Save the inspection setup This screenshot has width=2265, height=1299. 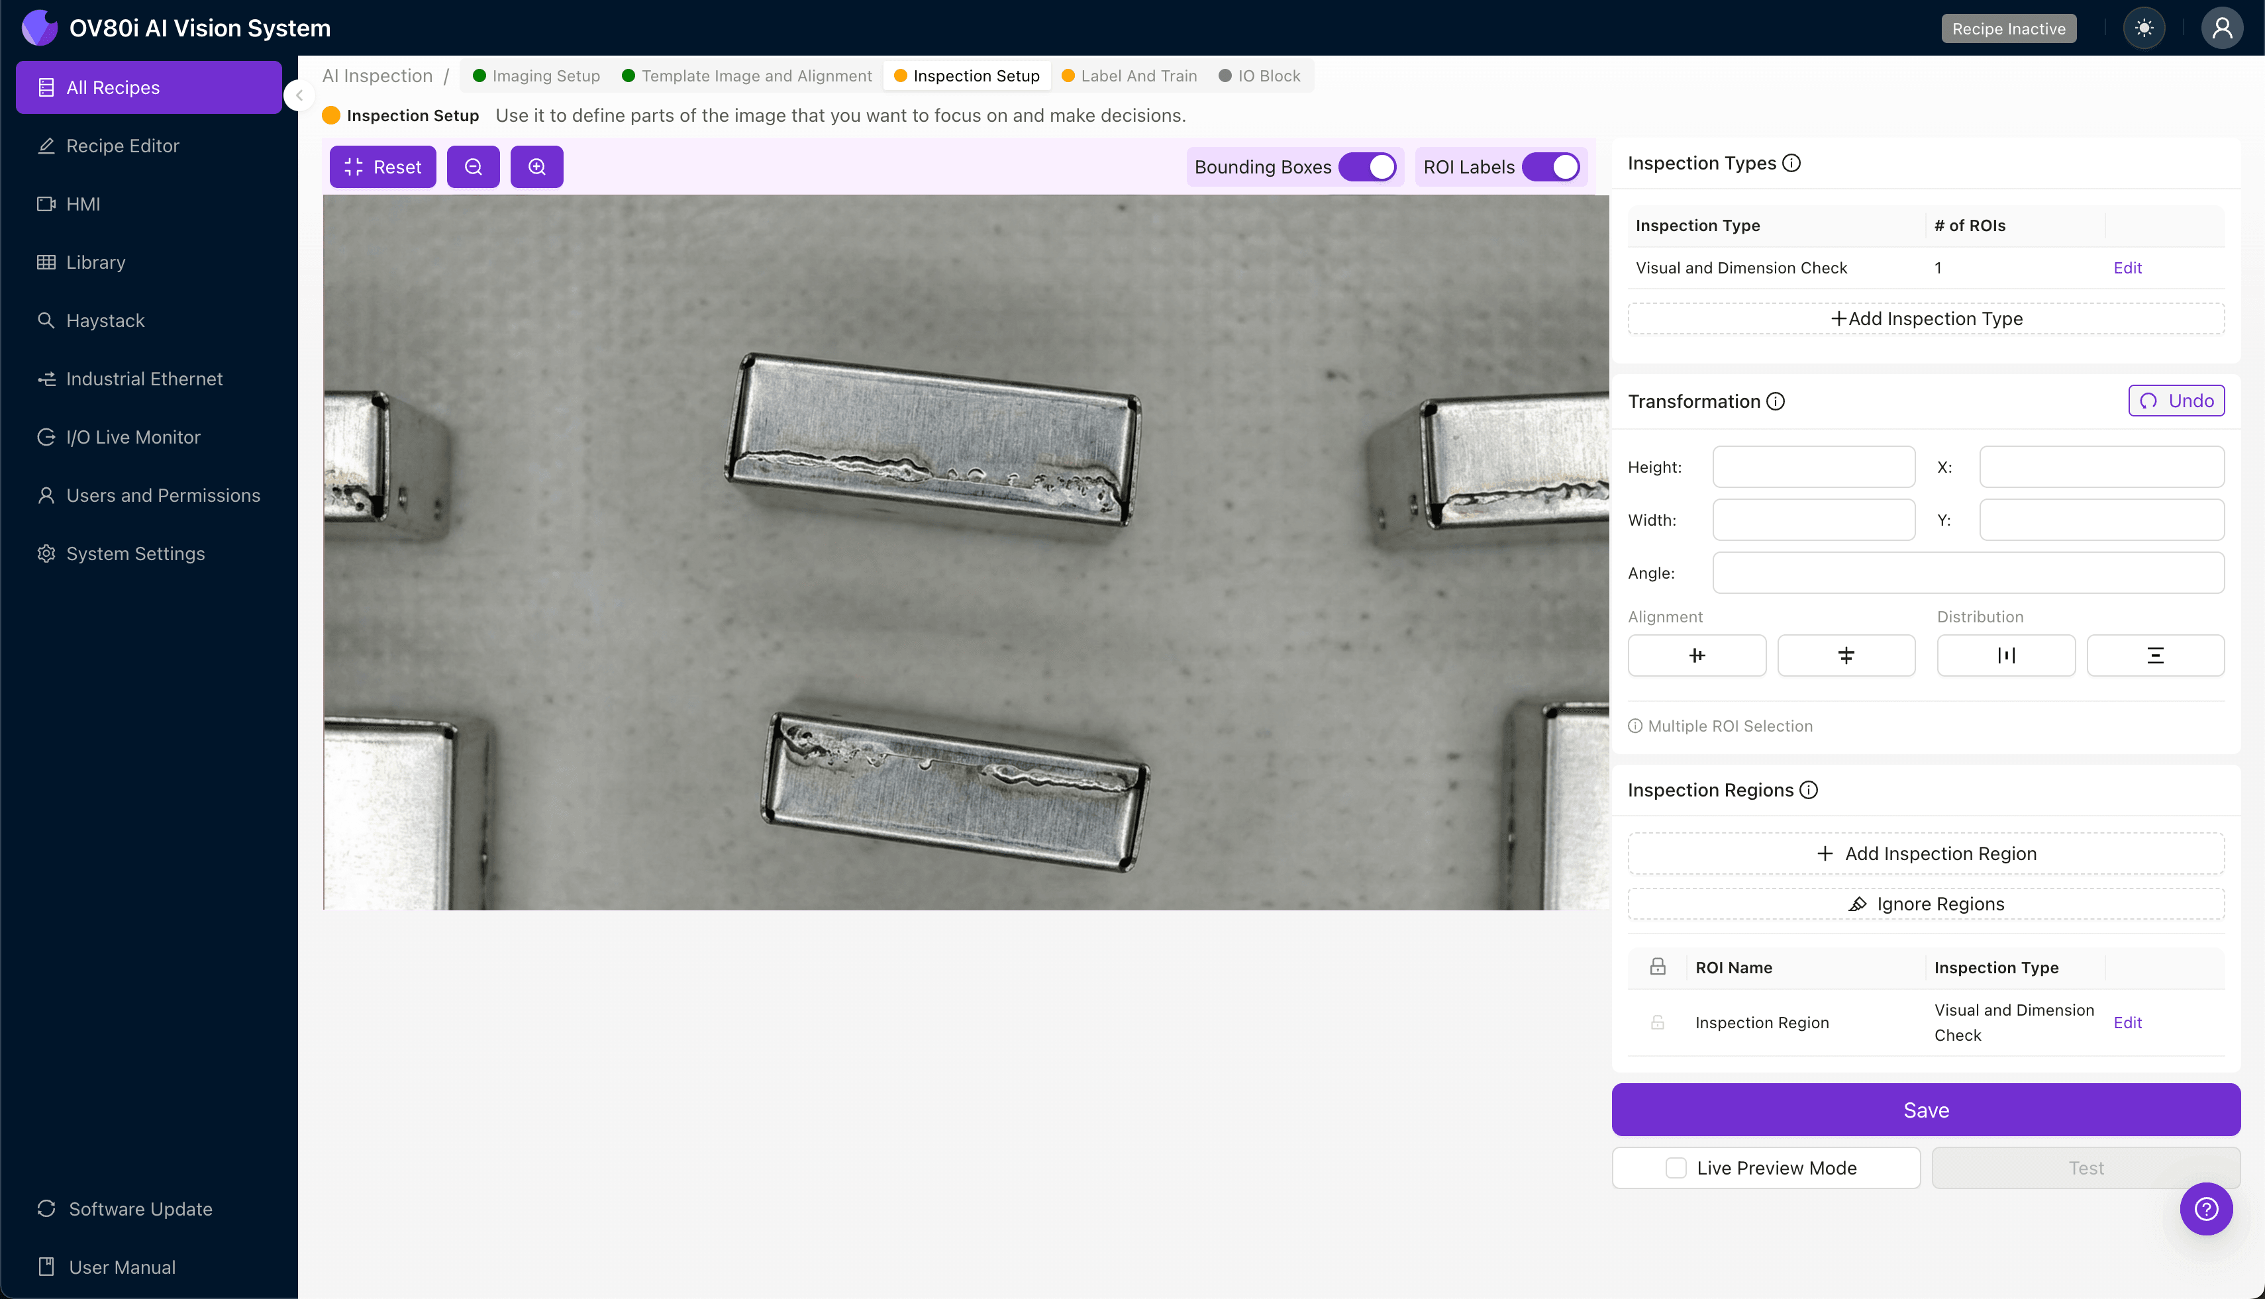tap(1925, 1110)
